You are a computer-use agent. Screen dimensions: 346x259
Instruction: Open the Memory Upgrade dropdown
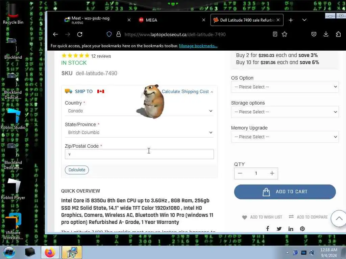coord(285,137)
